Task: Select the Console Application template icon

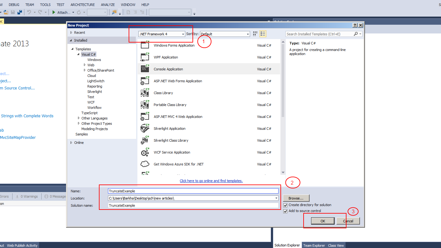Action: [x=145, y=69]
